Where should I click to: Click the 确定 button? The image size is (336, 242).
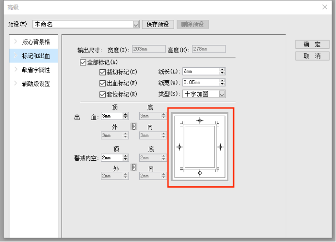click(x=312, y=44)
